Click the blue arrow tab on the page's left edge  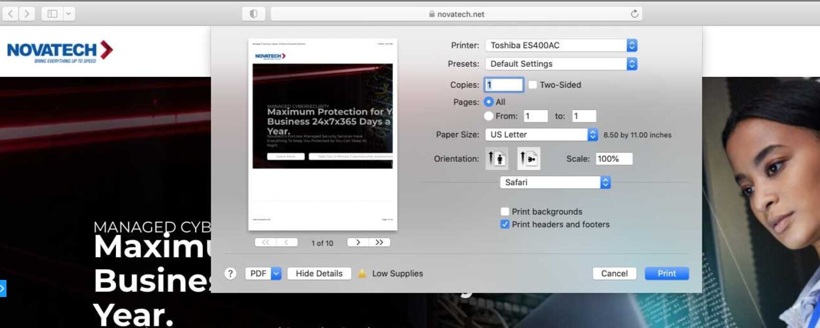coord(3,288)
